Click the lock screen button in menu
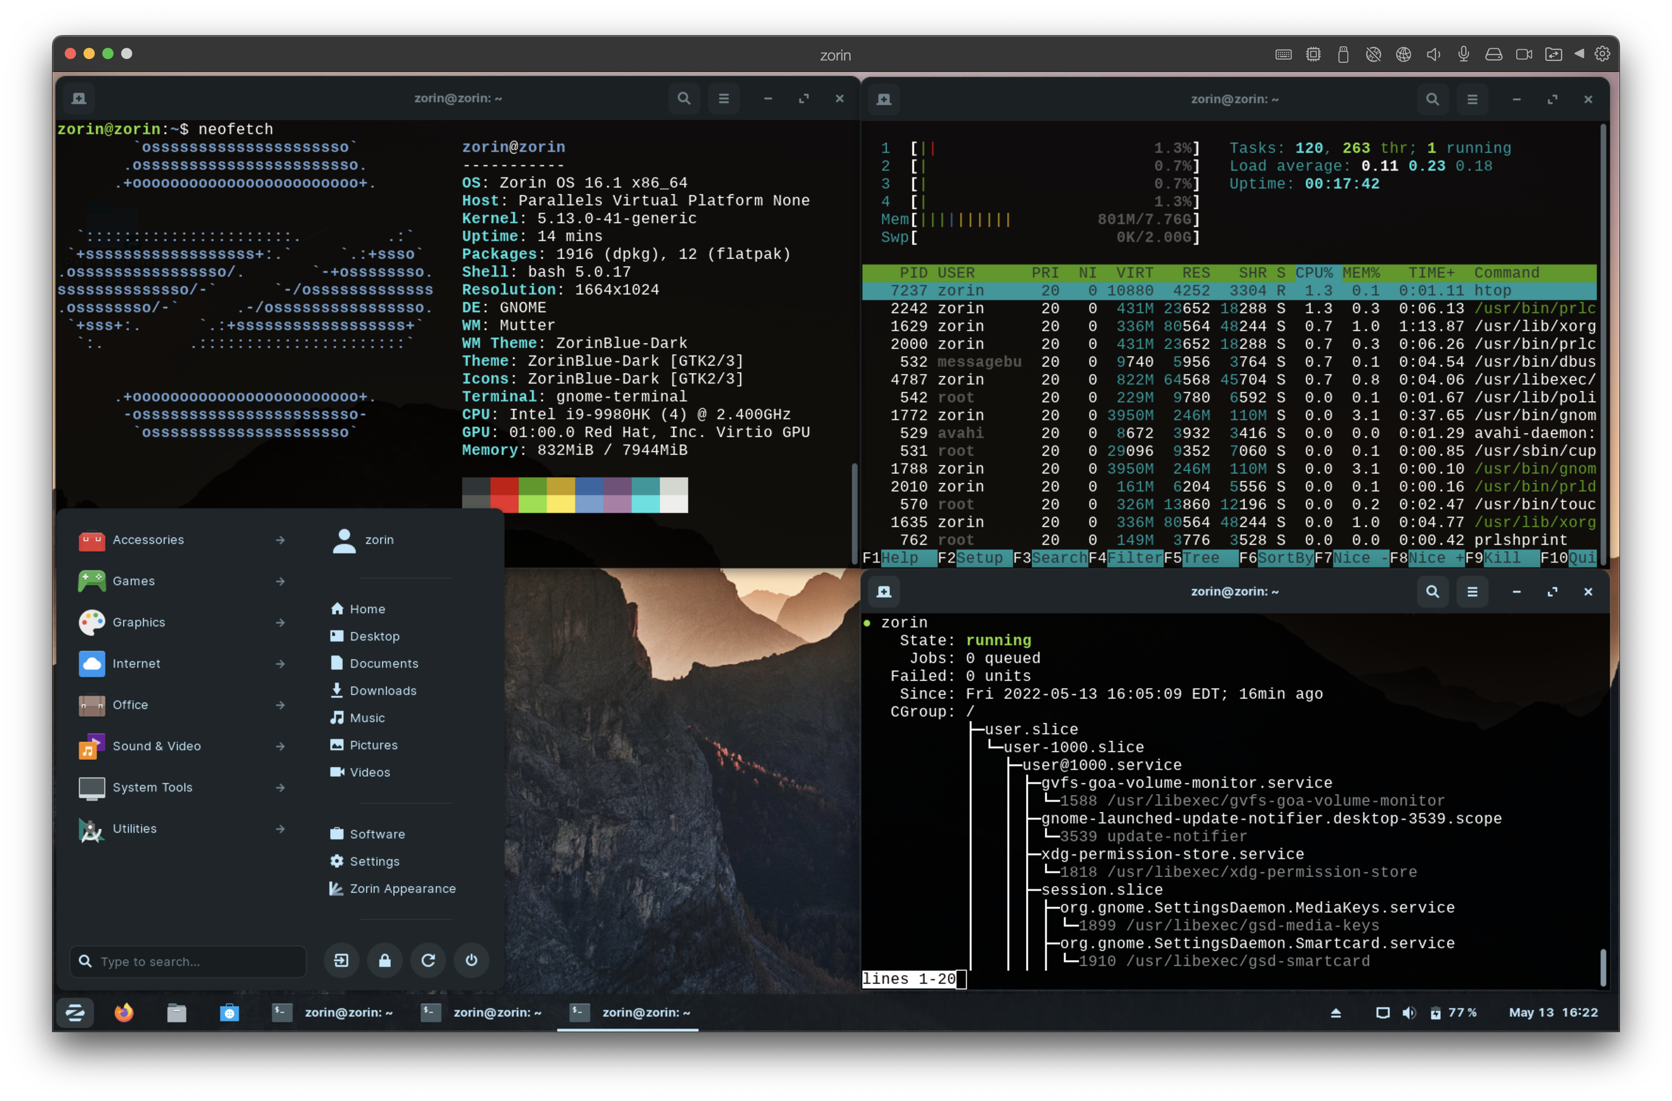 [385, 960]
